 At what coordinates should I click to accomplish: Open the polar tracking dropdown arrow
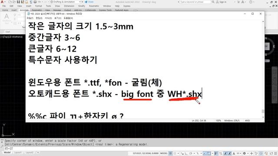tap(194, 153)
